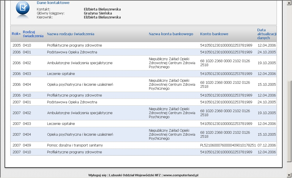Select the Dane kontaktowe heading

click(53, 3)
